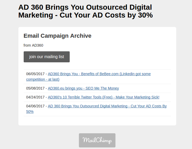Image resolution: width=192 pixels, height=149 pixels.
Task: Open "SEO Me The Money" campaign link
Action: [83, 88]
